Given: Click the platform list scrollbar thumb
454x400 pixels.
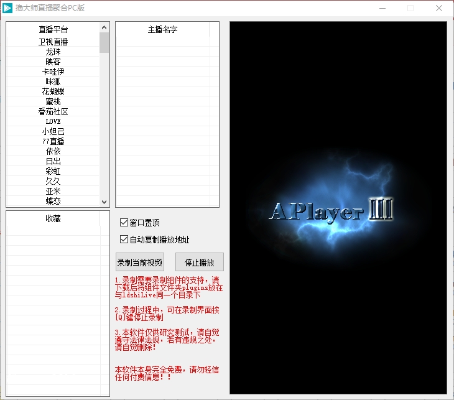Looking at the screenshot, I should pos(104,42).
